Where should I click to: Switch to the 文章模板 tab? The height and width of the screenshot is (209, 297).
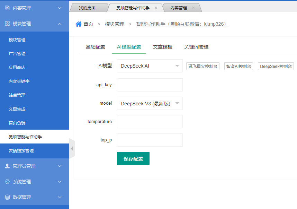pyautogui.click(x=163, y=47)
